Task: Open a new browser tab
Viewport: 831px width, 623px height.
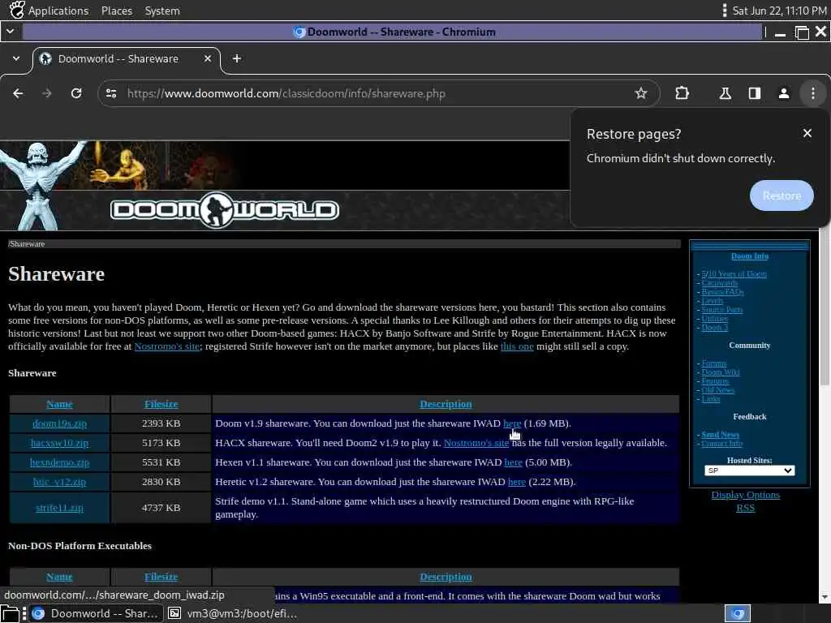Action: coord(237,58)
